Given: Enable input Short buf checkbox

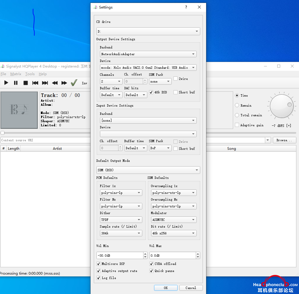Looking at the screenshot, I should pos(176,149).
